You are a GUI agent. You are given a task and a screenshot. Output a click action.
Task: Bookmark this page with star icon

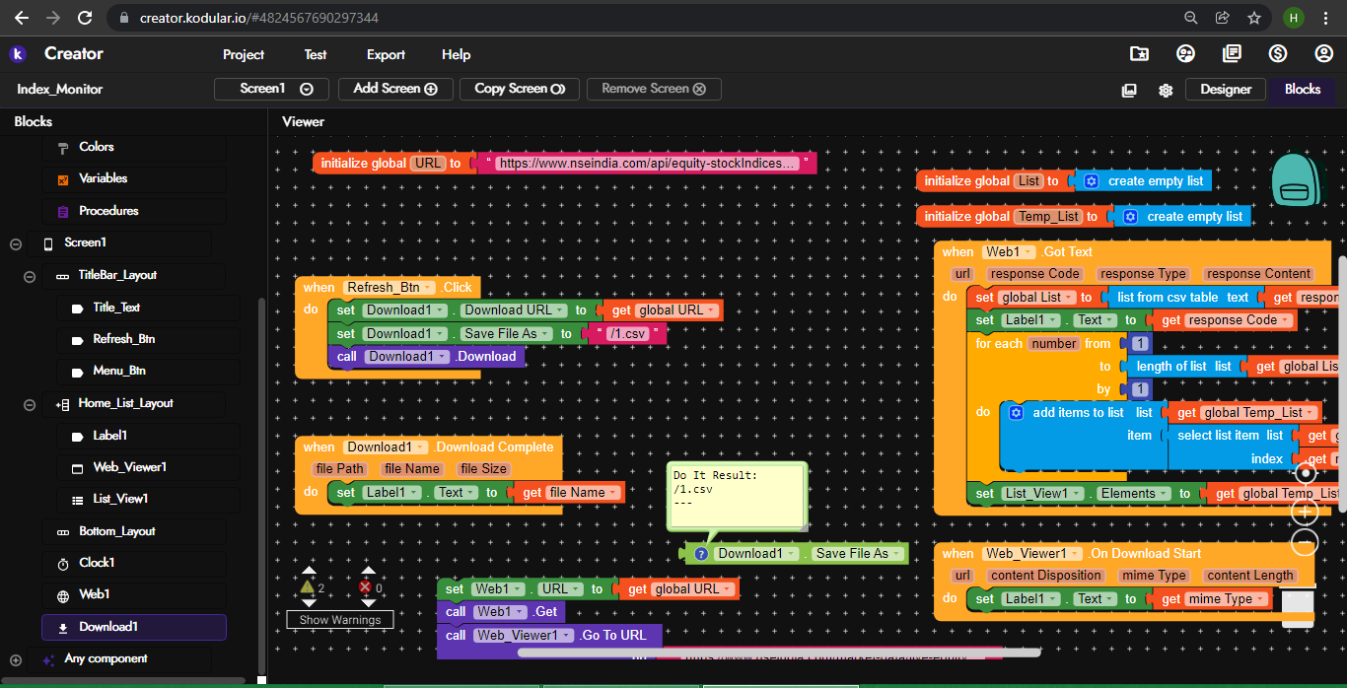tap(1254, 18)
